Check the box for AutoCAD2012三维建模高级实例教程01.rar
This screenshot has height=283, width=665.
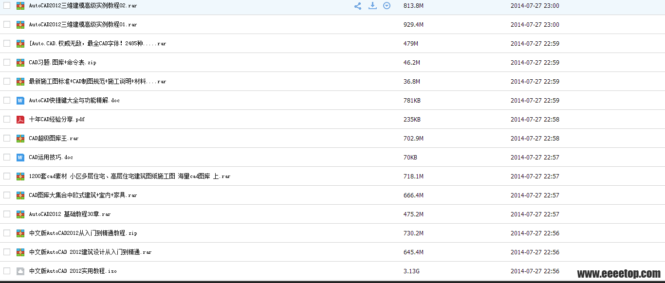pos(7,24)
